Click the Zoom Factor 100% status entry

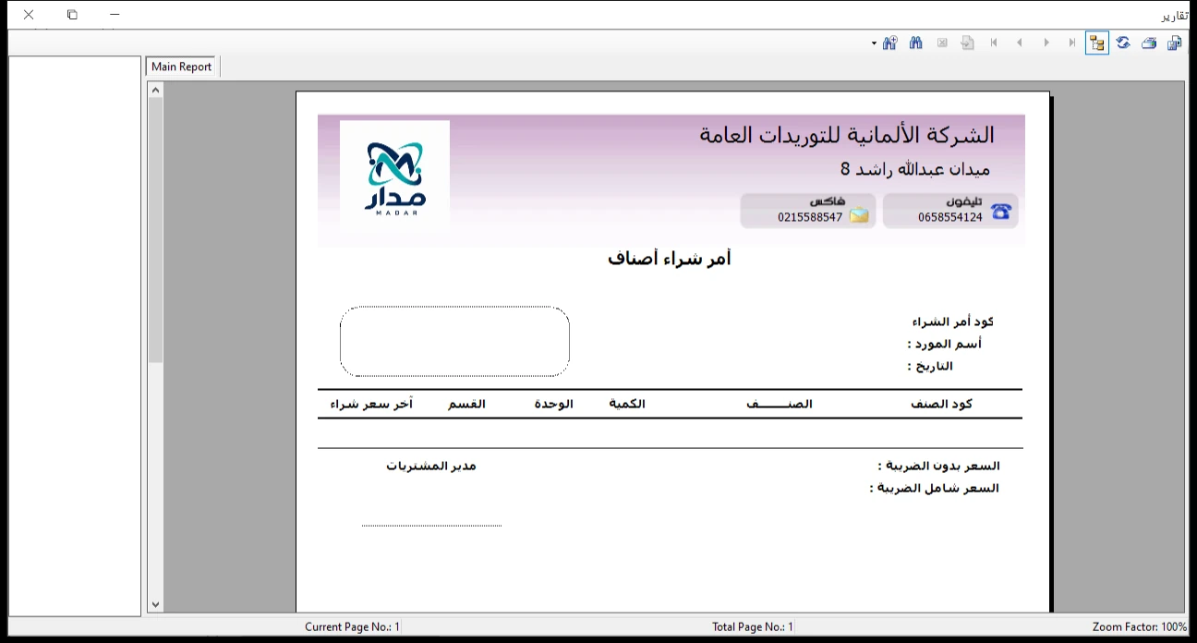coord(1139,627)
